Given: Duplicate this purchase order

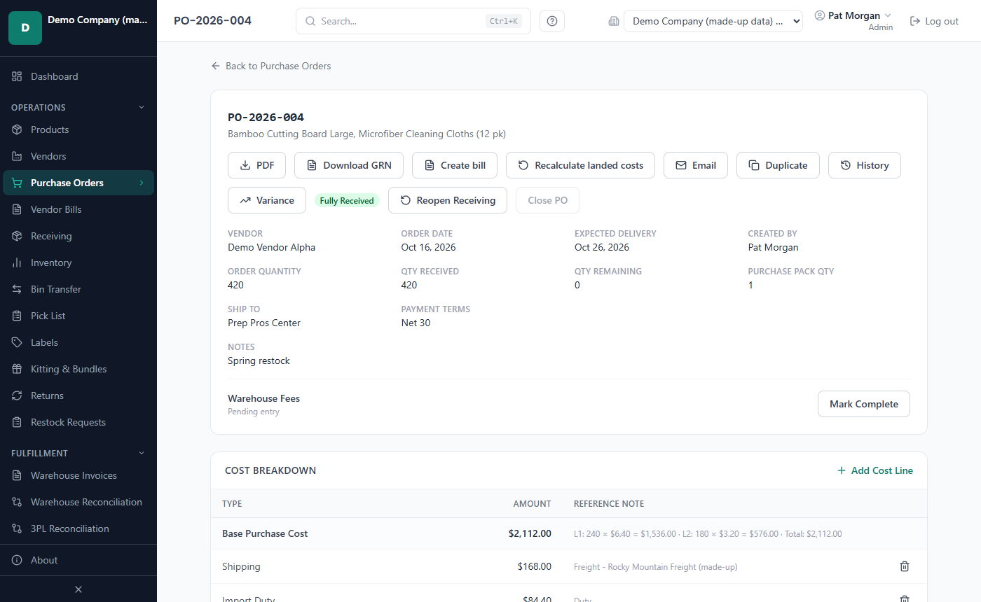Looking at the screenshot, I should coord(778,165).
